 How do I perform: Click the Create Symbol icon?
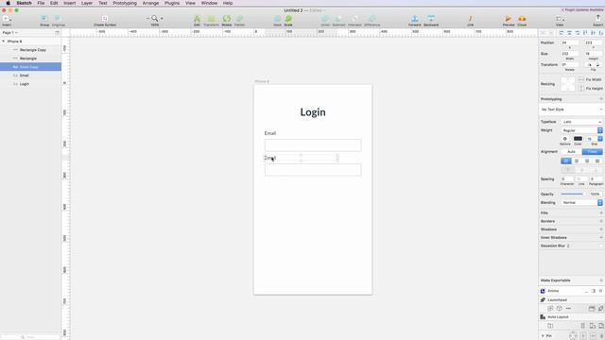(x=105, y=19)
